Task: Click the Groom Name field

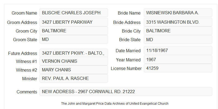Action: 74,13
